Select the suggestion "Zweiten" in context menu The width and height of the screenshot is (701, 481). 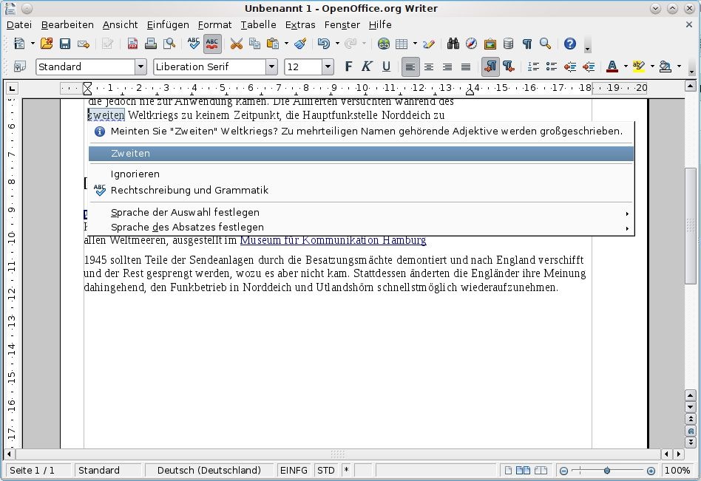coord(130,154)
